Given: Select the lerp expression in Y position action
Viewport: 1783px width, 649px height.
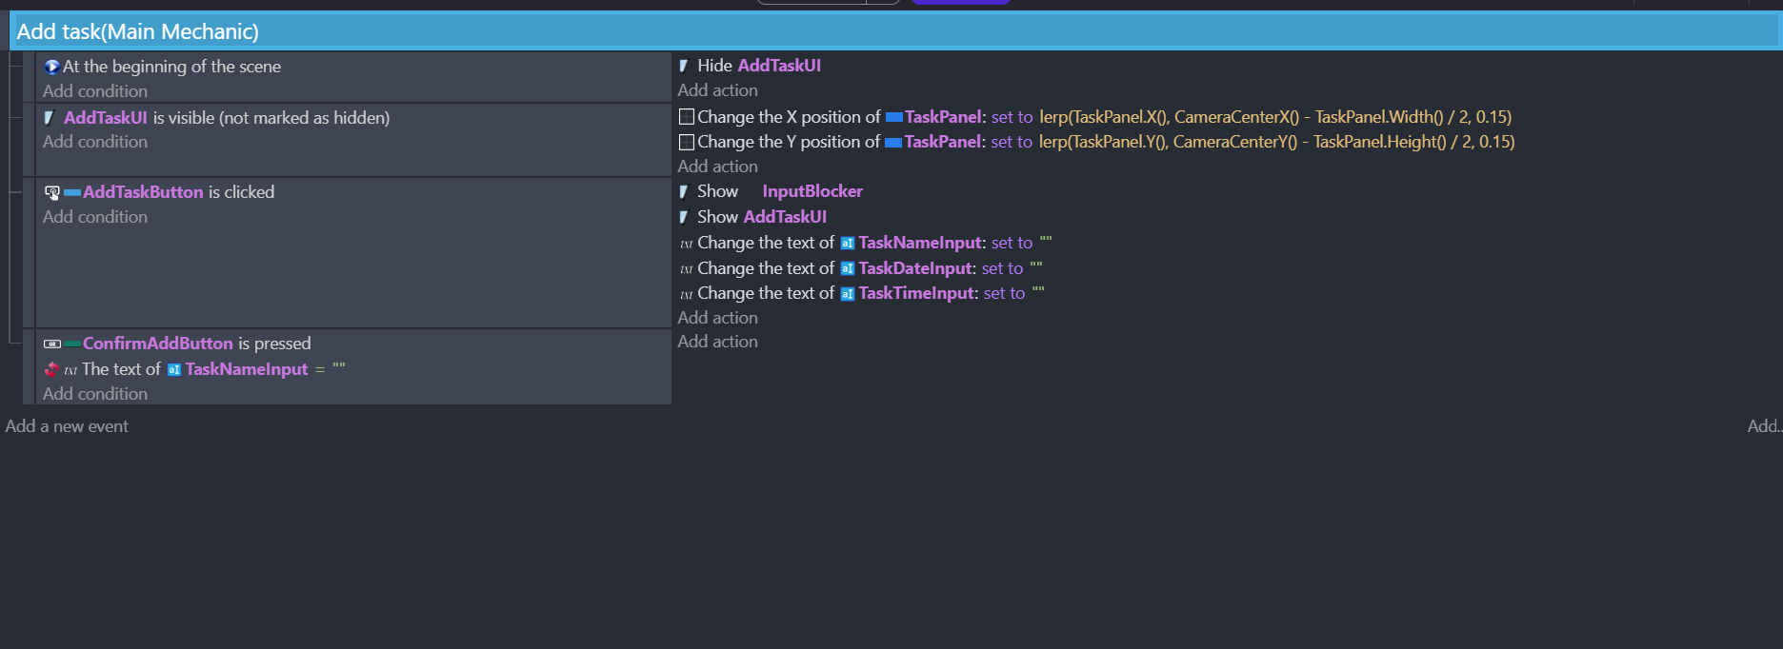Looking at the screenshot, I should click(1276, 142).
